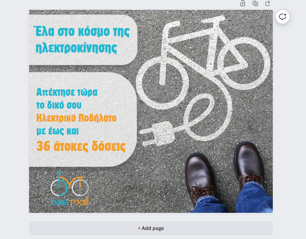Viewport: 306px width, 239px height.
Task: Open the add comment bubble button
Action: tap(283, 17)
